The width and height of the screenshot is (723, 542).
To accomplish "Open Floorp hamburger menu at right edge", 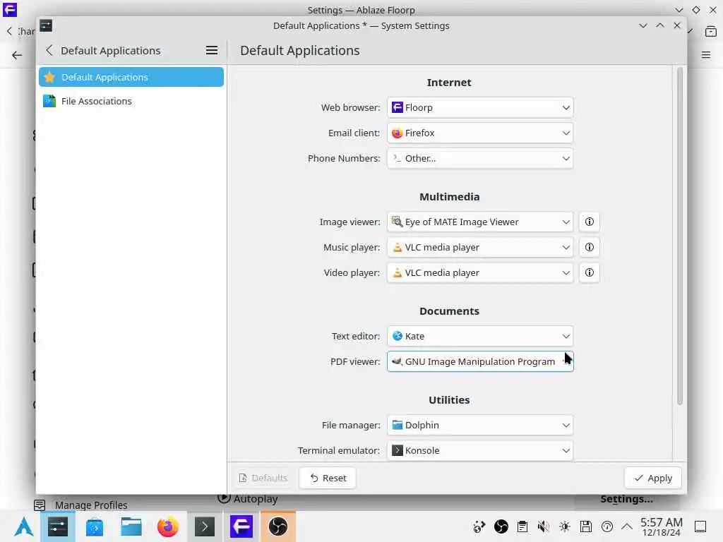I will [x=706, y=55].
